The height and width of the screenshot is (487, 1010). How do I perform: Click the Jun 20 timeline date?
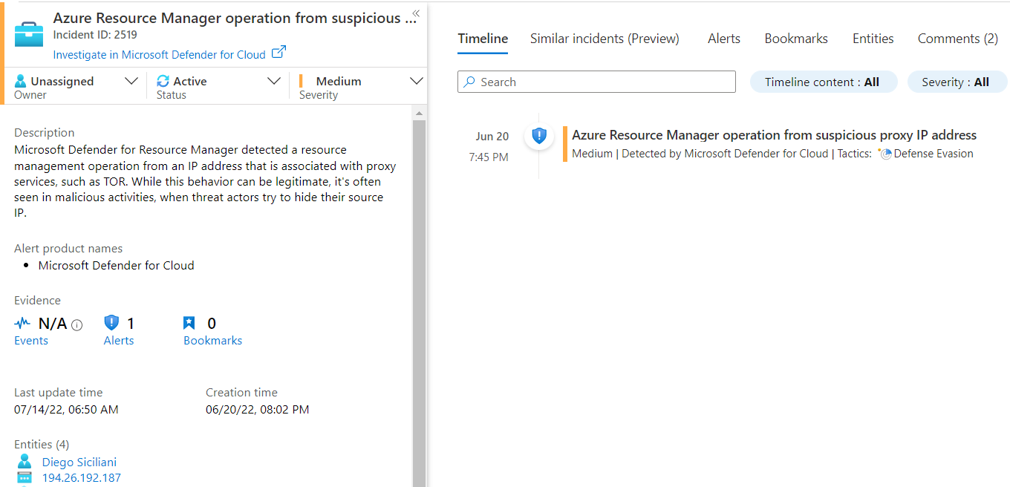click(x=492, y=137)
